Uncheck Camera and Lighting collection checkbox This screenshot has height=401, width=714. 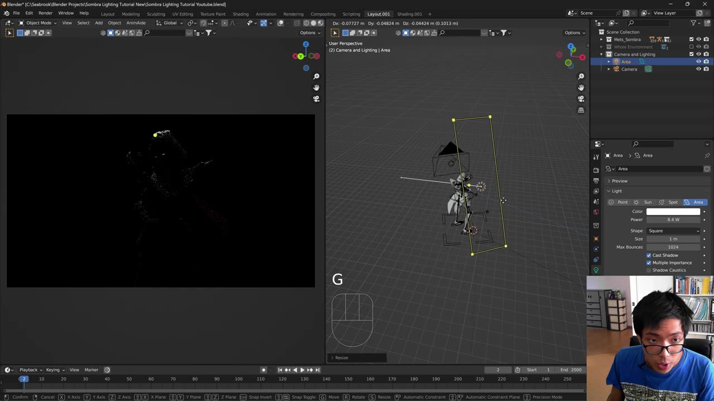[x=692, y=54]
